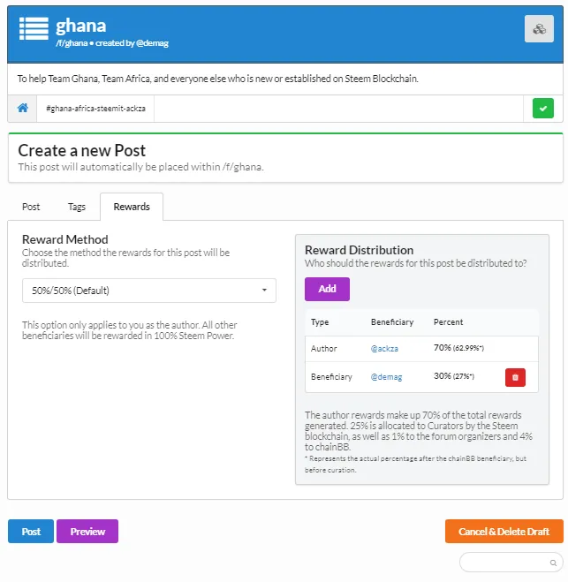
Task: Open the forum settings cubes icon
Action: (x=539, y=28)
